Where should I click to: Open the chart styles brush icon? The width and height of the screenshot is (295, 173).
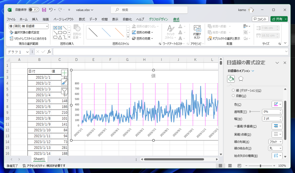[64, 82]
